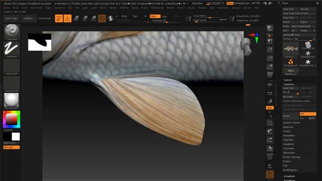Image resolution: width=322 pixels, height=181 pixels.
Task: Click the Frame mesh icon
Action: [x=270, y=123]
